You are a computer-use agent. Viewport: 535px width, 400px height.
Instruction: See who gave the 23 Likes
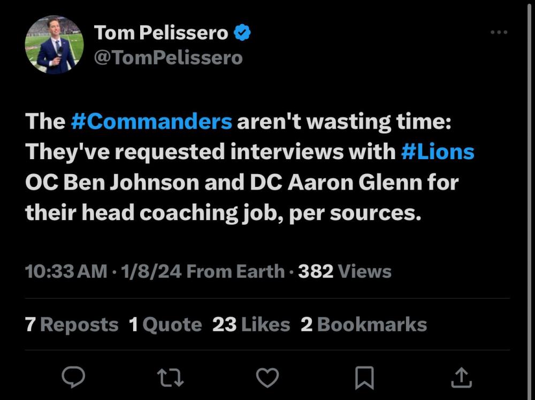251,325
